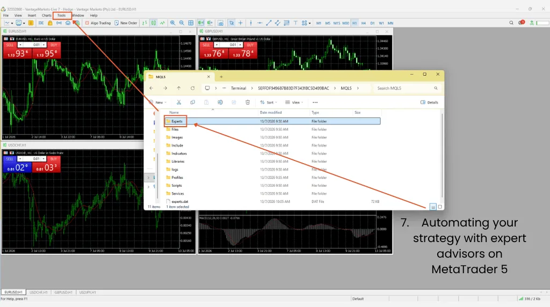Click the Market shopping bag icon
Screen dimensions: 550x307
(x=50, y=23)
